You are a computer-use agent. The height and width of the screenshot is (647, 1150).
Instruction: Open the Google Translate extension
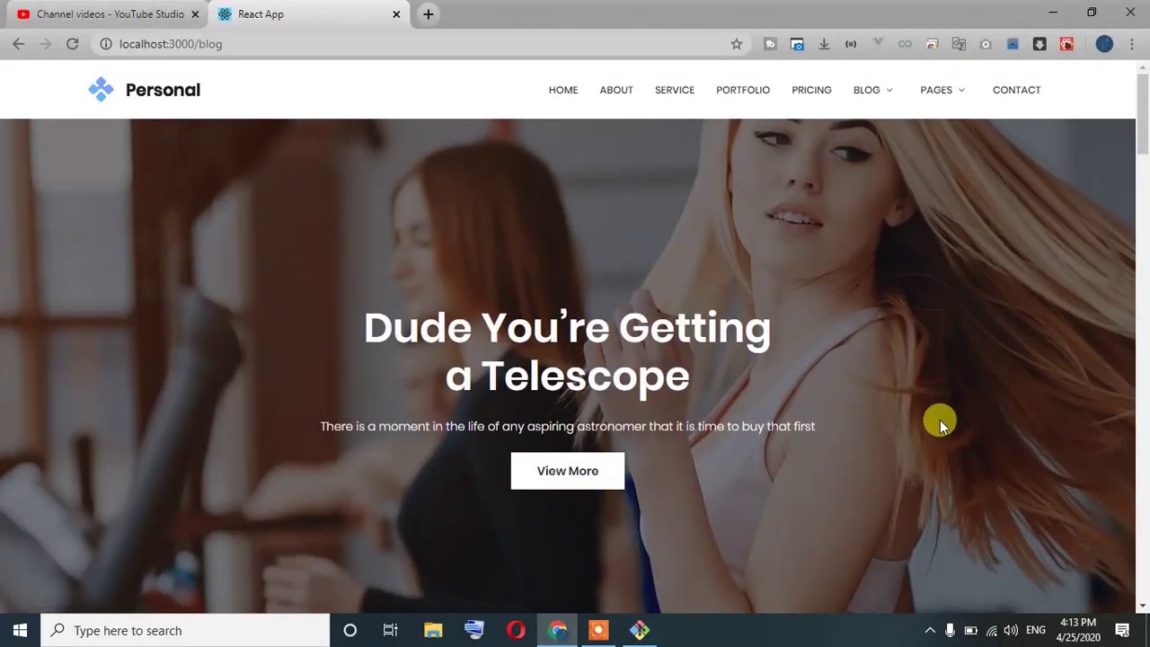pyautogui.click(x=959, y=44)
